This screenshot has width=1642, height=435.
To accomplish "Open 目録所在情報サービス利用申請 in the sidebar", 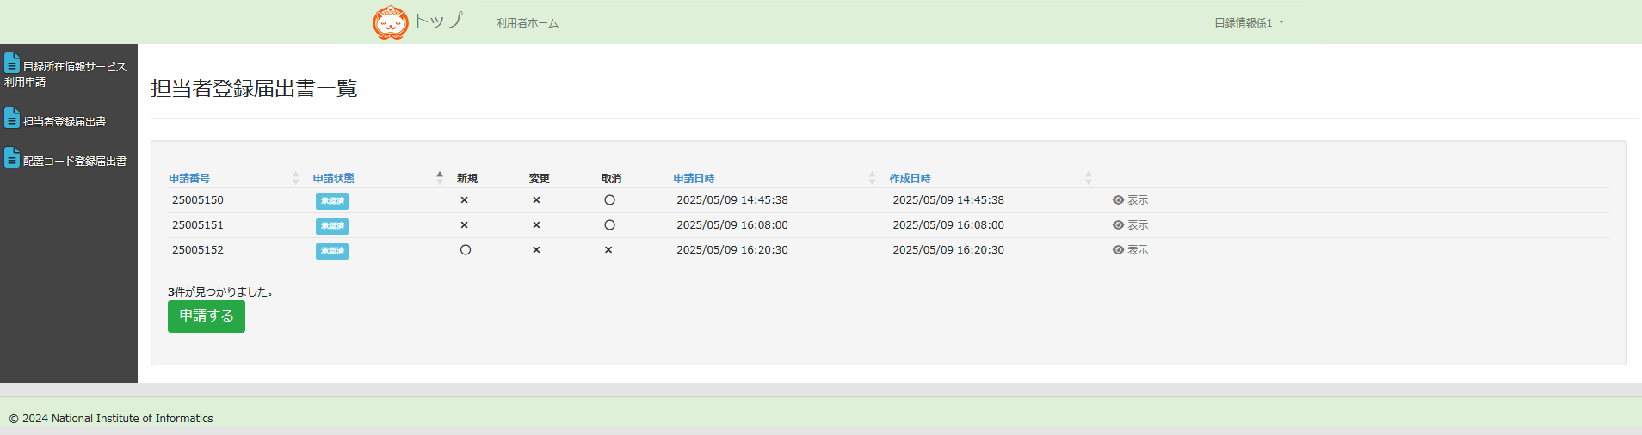I will pos(65,72).
